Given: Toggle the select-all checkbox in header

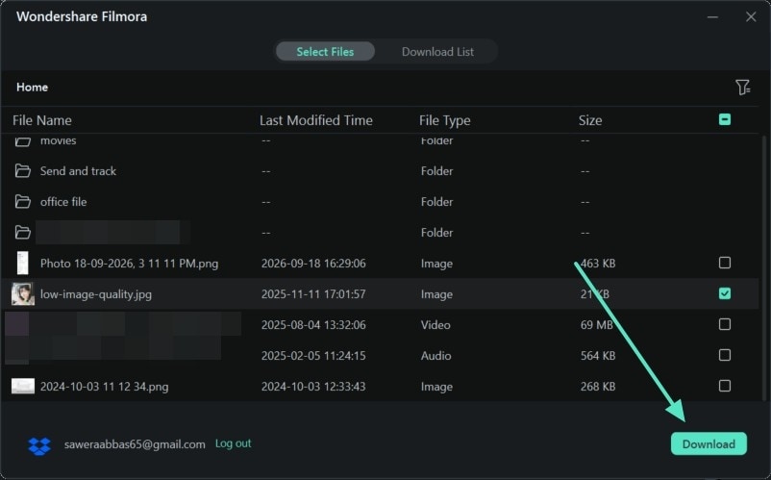Looking at the screenshot, I should [x=724, y=119].
